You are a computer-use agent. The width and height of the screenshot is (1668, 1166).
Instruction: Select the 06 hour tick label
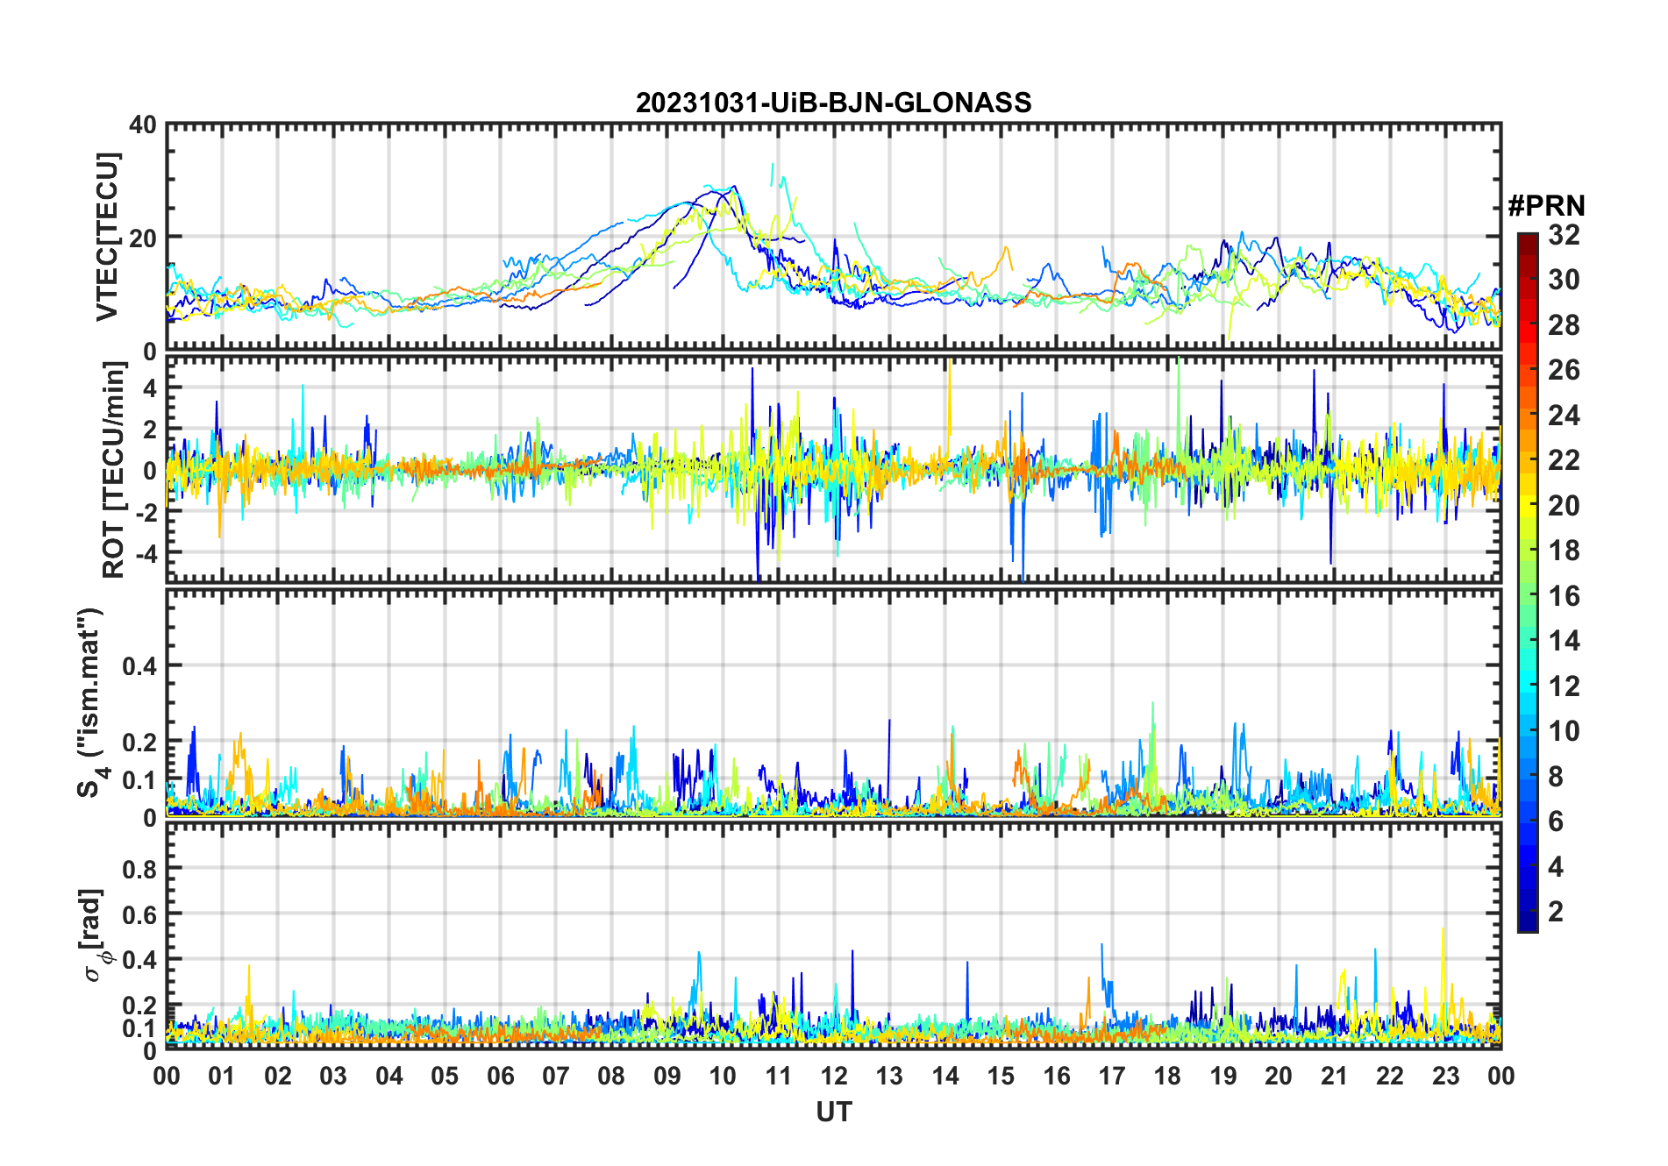pyautogui.click(x=501, y=1076)
